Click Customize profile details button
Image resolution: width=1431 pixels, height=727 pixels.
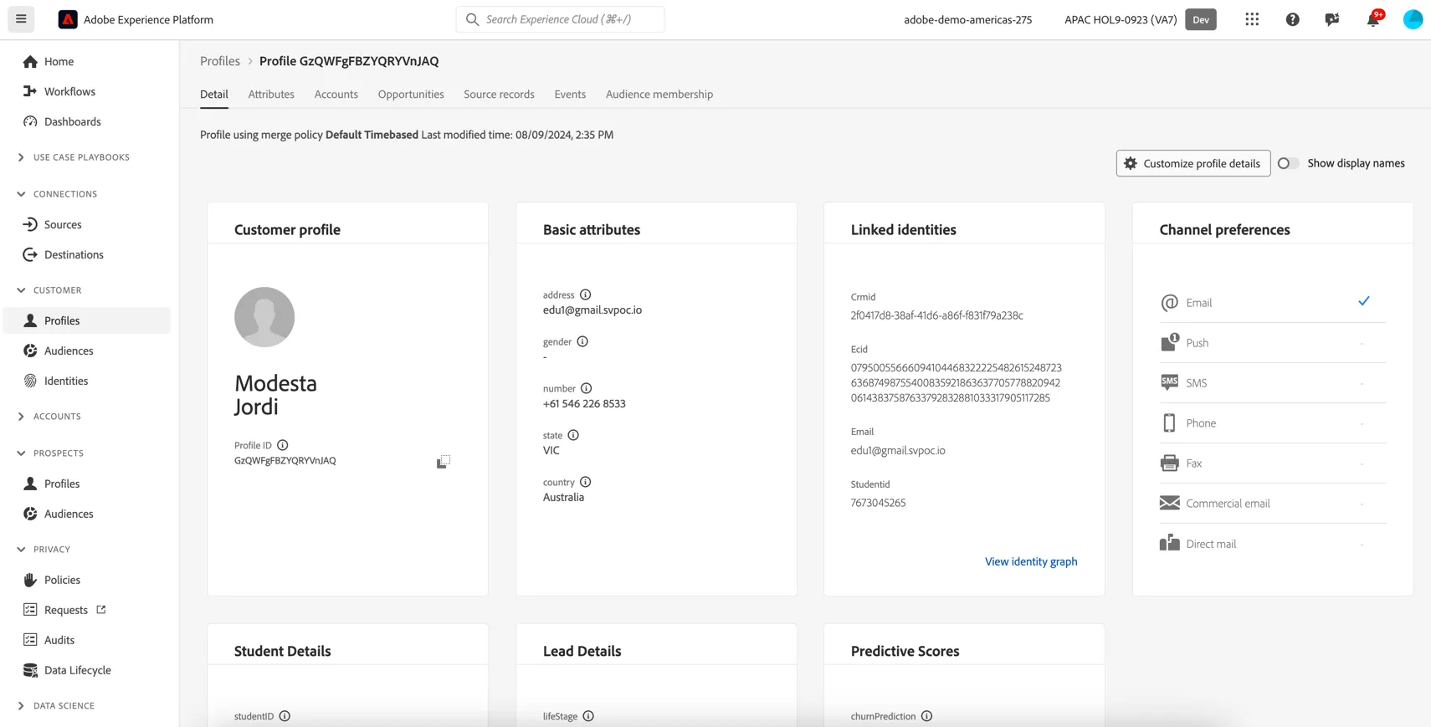click(x=1193, y=163)
